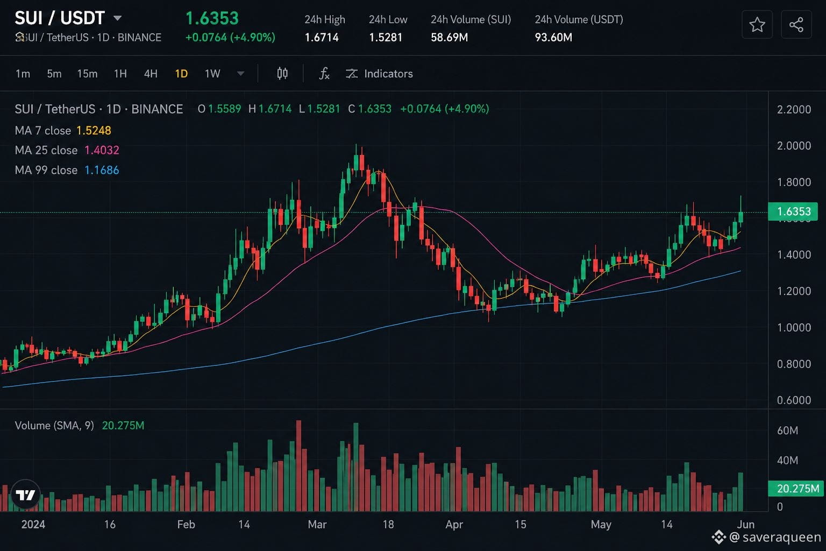Expand the additional timeframes dropdown arrow

coord(240,74)
